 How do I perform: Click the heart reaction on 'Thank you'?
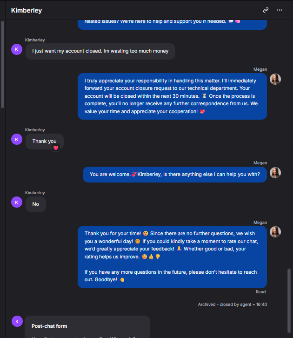(56, 148)
